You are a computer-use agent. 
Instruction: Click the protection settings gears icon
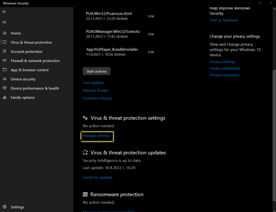pyautogui.click(x=85, y=118)
